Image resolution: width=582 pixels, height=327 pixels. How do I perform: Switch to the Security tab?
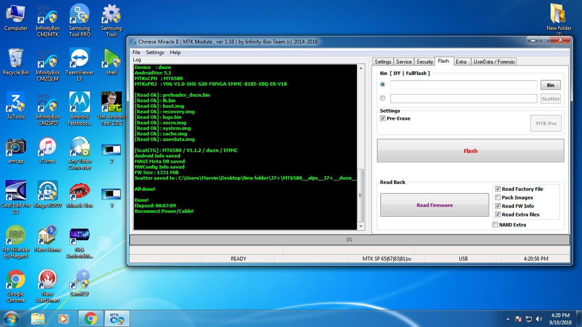pyautogui.click(x=425, y=62)
